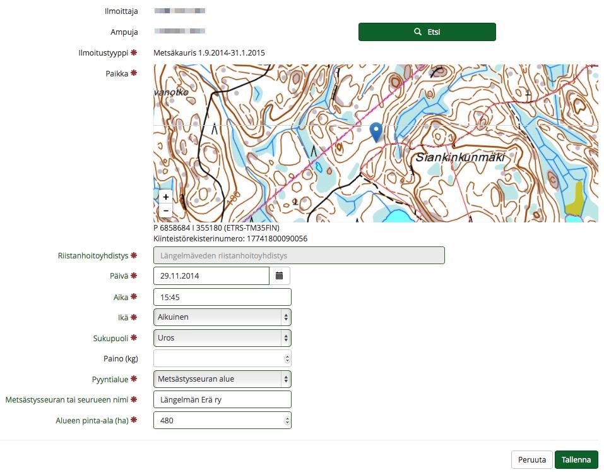Click the stepper on area field
604x472 pixels.
[x=287, y=420]
